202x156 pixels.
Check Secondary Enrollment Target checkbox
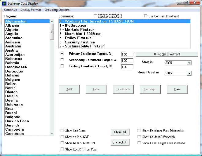click(62, 60)
